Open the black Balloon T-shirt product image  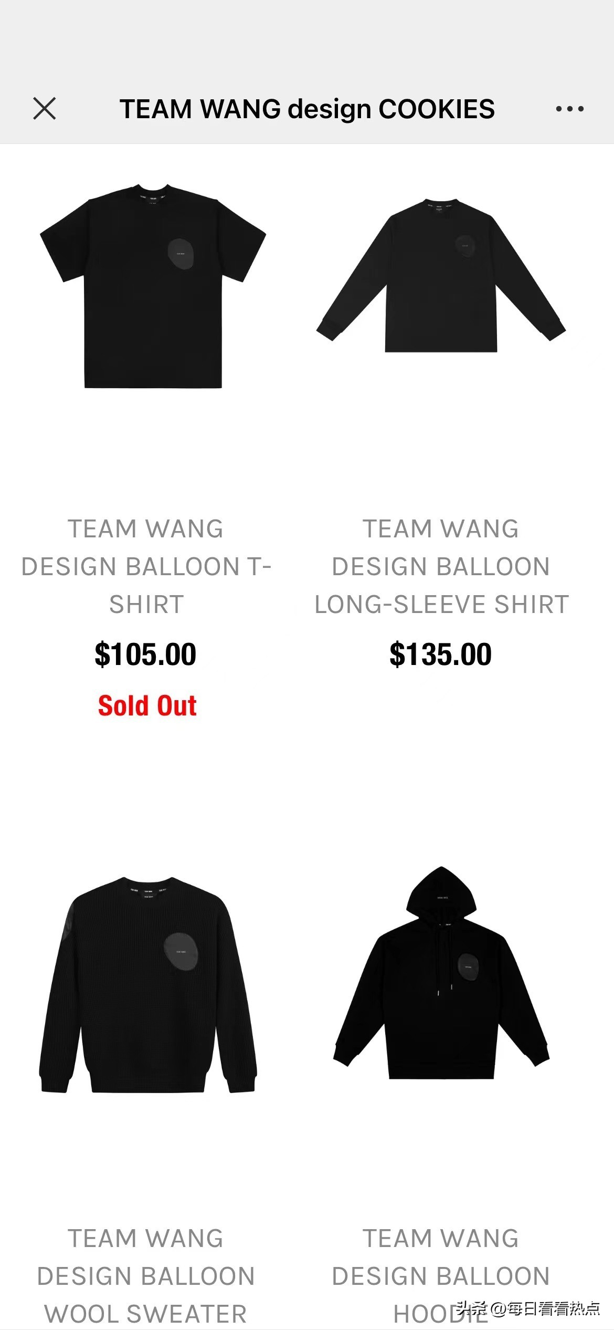click(x=153, y=286)
